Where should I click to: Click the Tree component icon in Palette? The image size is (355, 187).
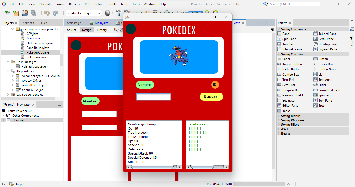(315, 105)
